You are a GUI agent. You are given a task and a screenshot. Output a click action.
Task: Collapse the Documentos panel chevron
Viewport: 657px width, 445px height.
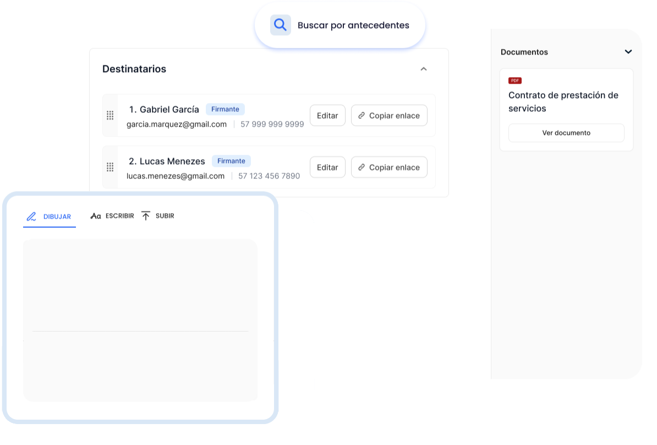(628, 52)
